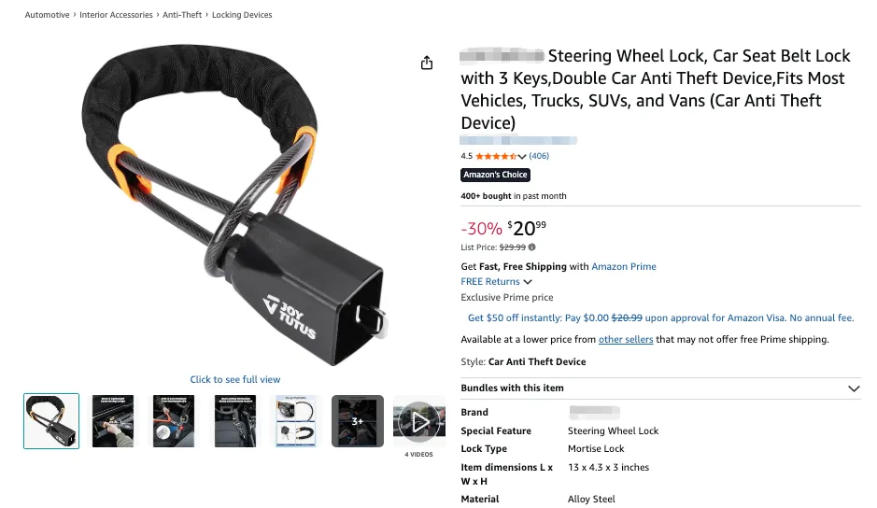Go to Automotive breadcrumb category
The width and height of the screenshot is (877, 508).
(x=47, y=15)
